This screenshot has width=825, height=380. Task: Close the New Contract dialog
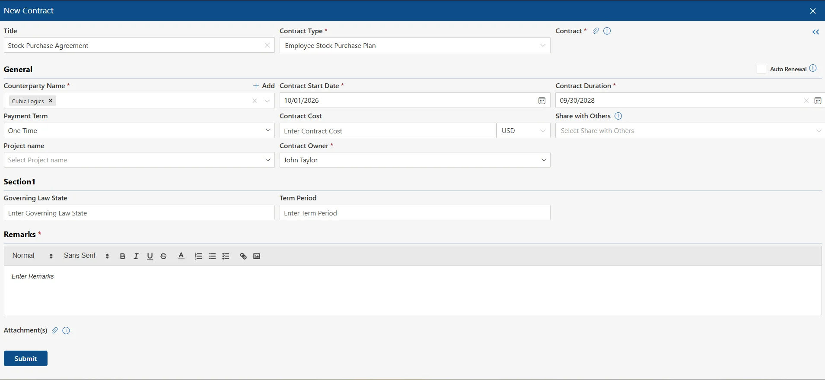point(812,11)
